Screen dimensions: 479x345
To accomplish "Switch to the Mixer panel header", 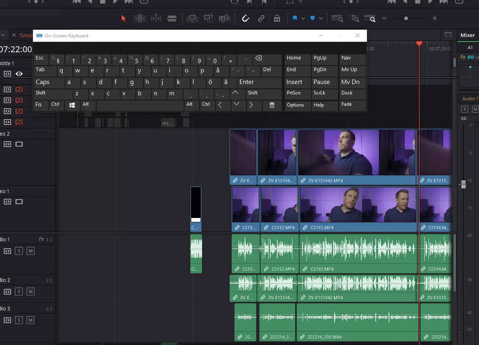I will click(x=467, y=35).
